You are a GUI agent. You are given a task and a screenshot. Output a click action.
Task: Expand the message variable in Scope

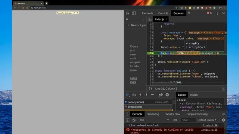(180, 107)
